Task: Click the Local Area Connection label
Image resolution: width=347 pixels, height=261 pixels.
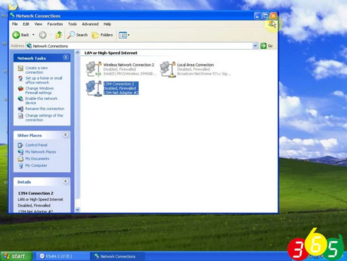Action: coord(196,65)
